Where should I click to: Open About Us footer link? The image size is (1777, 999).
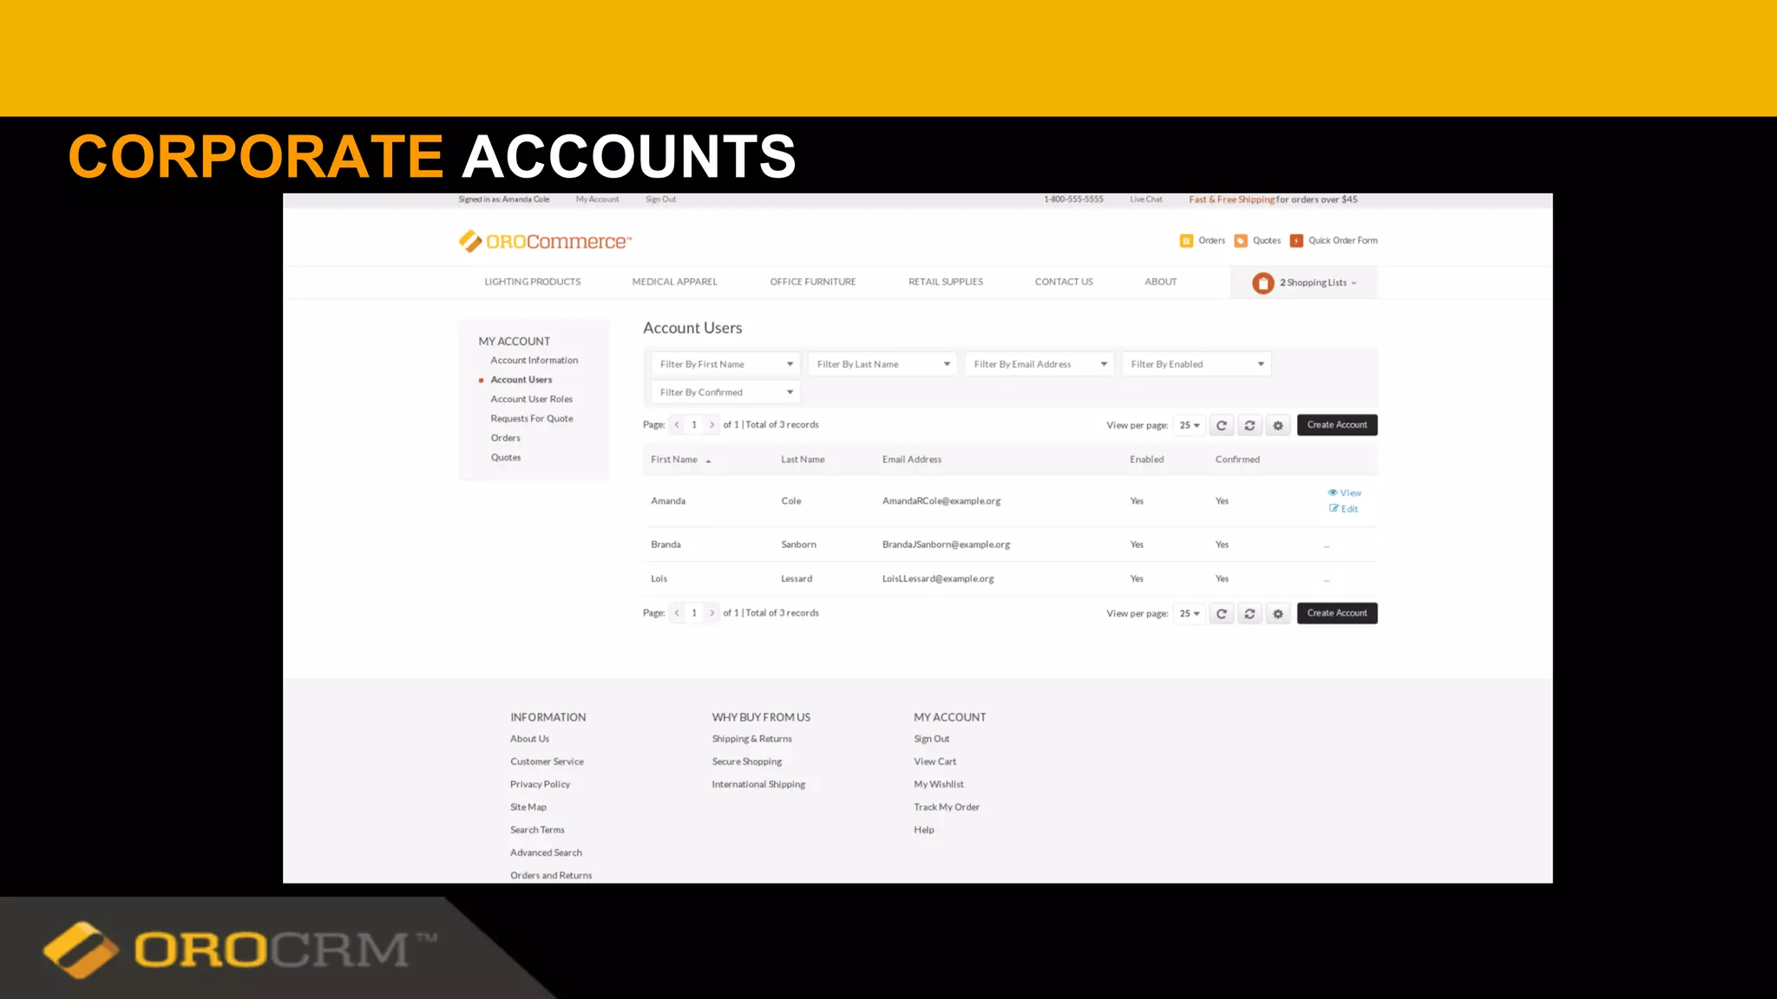coord(529,739)
